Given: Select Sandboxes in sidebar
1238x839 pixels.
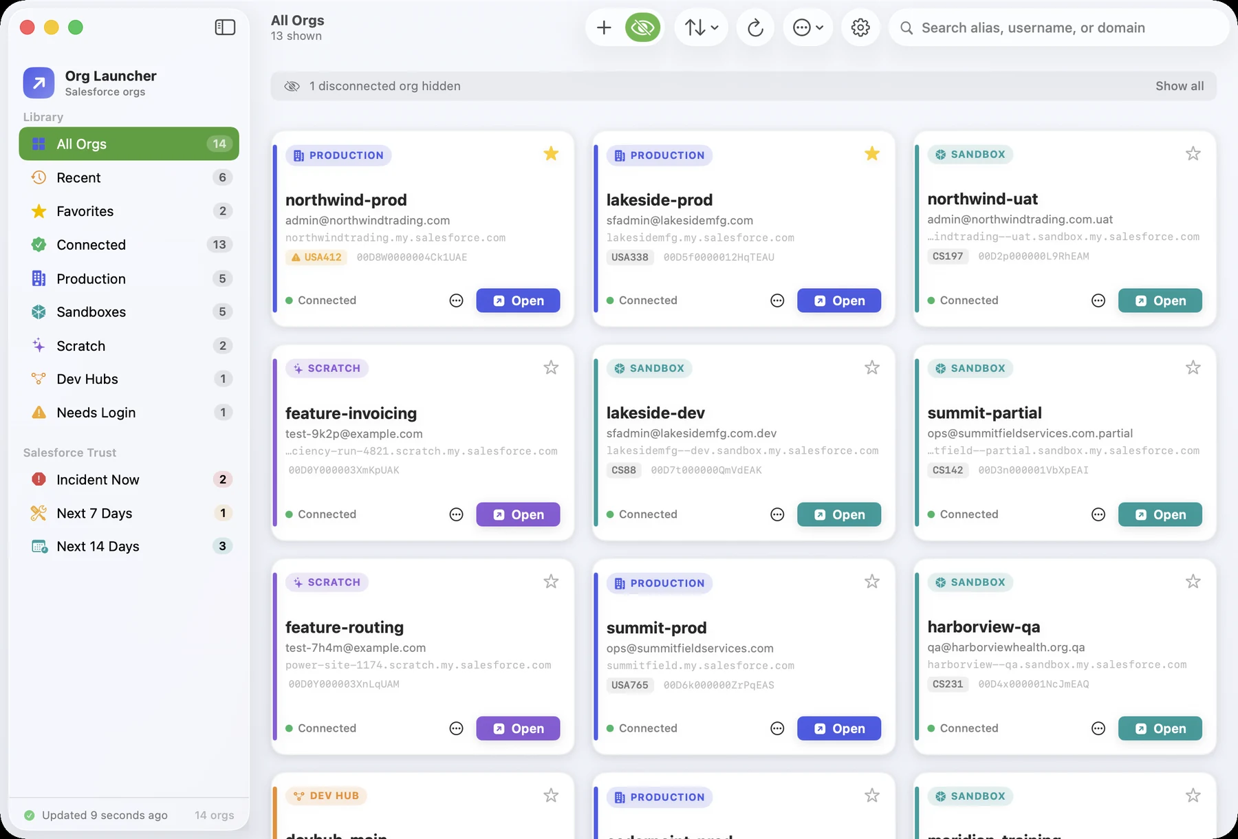Looking at the screenshot, I should pyautogui.click(x=129, y=312).
